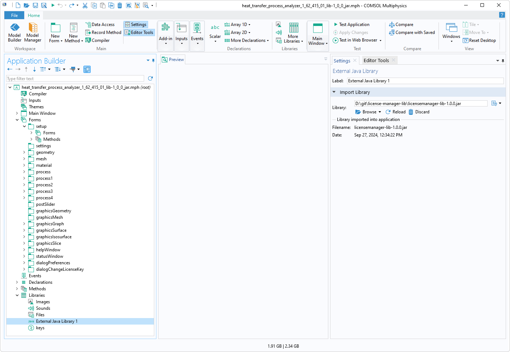Image resolution: width=510 pixels, height=352 pixels.
Task: Open the Array 2D dropdown
Action: pos(237,32)
